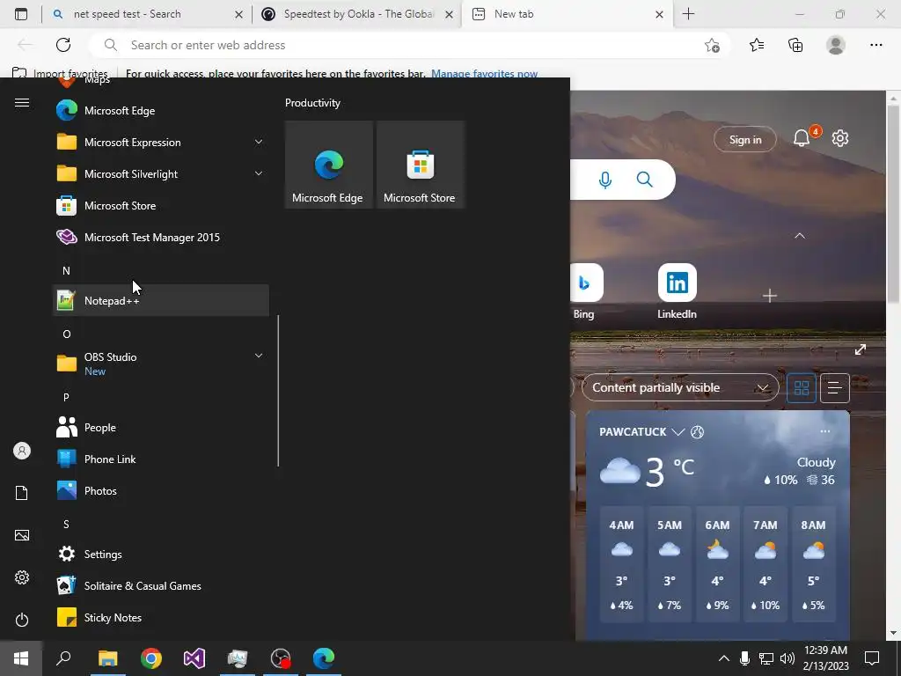Viewport: 901px width, 676px height.
Task: Open Microsoft Store from the apps list
Action: pyautogui.click(x=161, y=205)
